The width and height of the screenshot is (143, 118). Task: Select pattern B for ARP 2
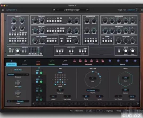click(x=41, y=82)
